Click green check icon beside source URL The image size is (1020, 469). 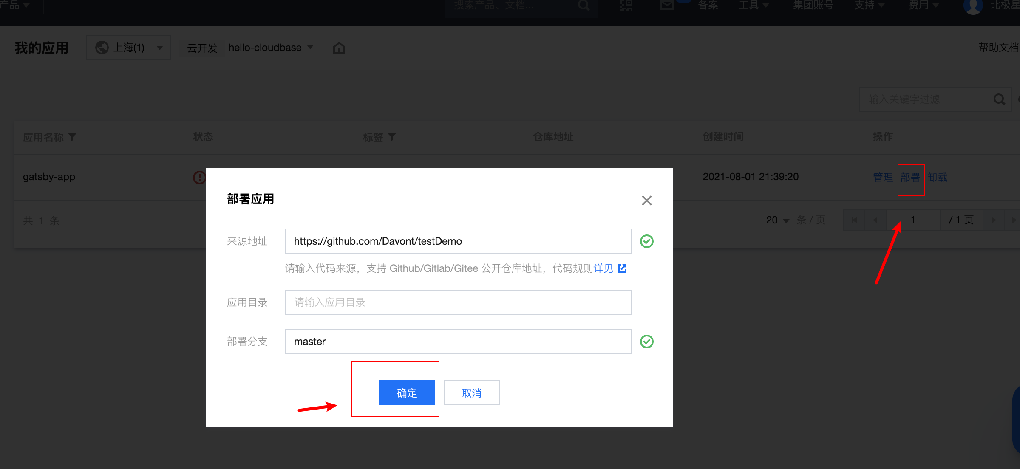point(646,241)
